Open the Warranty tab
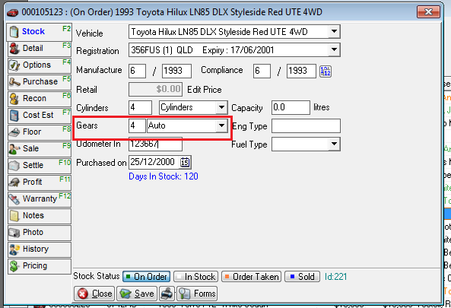 pyautogui.click(x=39, y=199)
